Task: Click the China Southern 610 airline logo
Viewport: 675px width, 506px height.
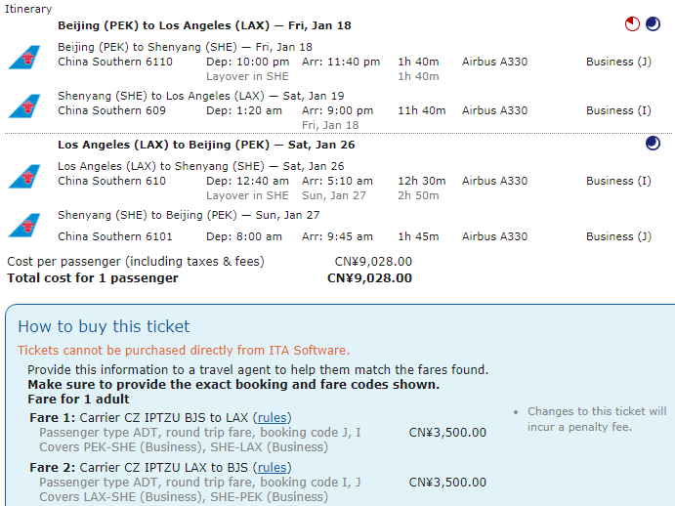Action: click(x=22, y=176)
